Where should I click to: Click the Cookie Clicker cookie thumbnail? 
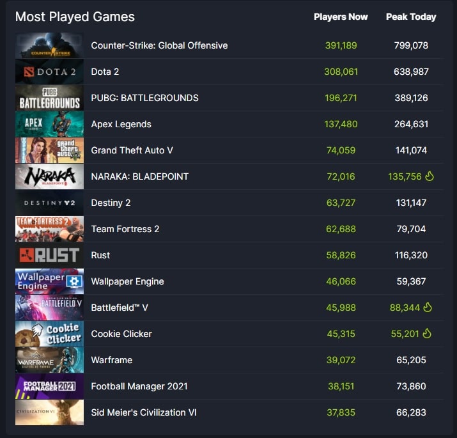coord(49,334)
